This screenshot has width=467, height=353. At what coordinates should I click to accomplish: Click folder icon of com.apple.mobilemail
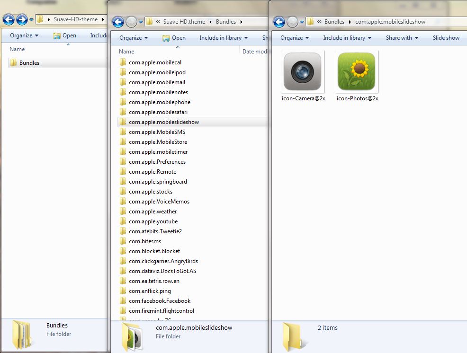(x=123, y=82)
